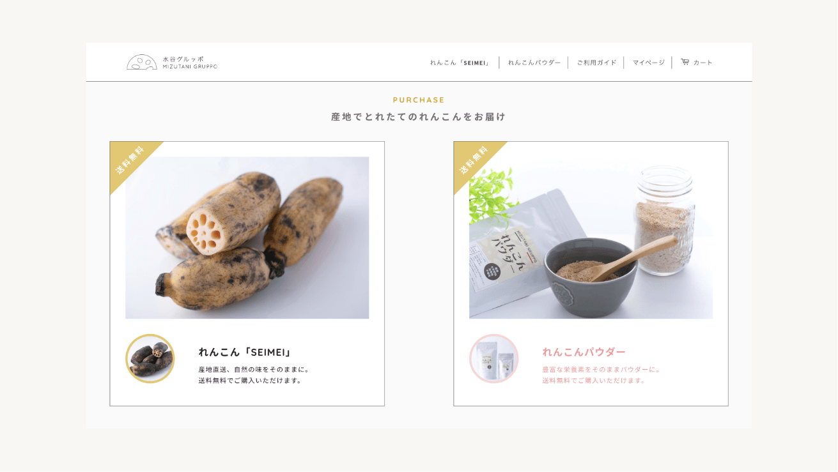Click the PURCHASE section heading
The width and height of the screenshot is (838, 472).
pyautogui.click(x=419, y=100)
